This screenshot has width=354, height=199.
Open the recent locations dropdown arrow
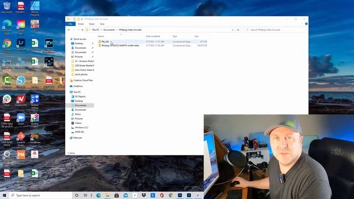[79, 30]
